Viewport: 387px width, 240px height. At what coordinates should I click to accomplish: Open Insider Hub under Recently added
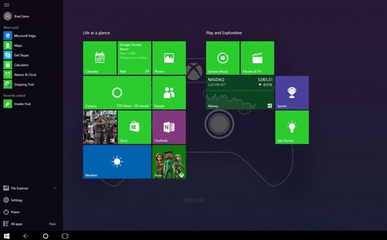tap(17, 104)
